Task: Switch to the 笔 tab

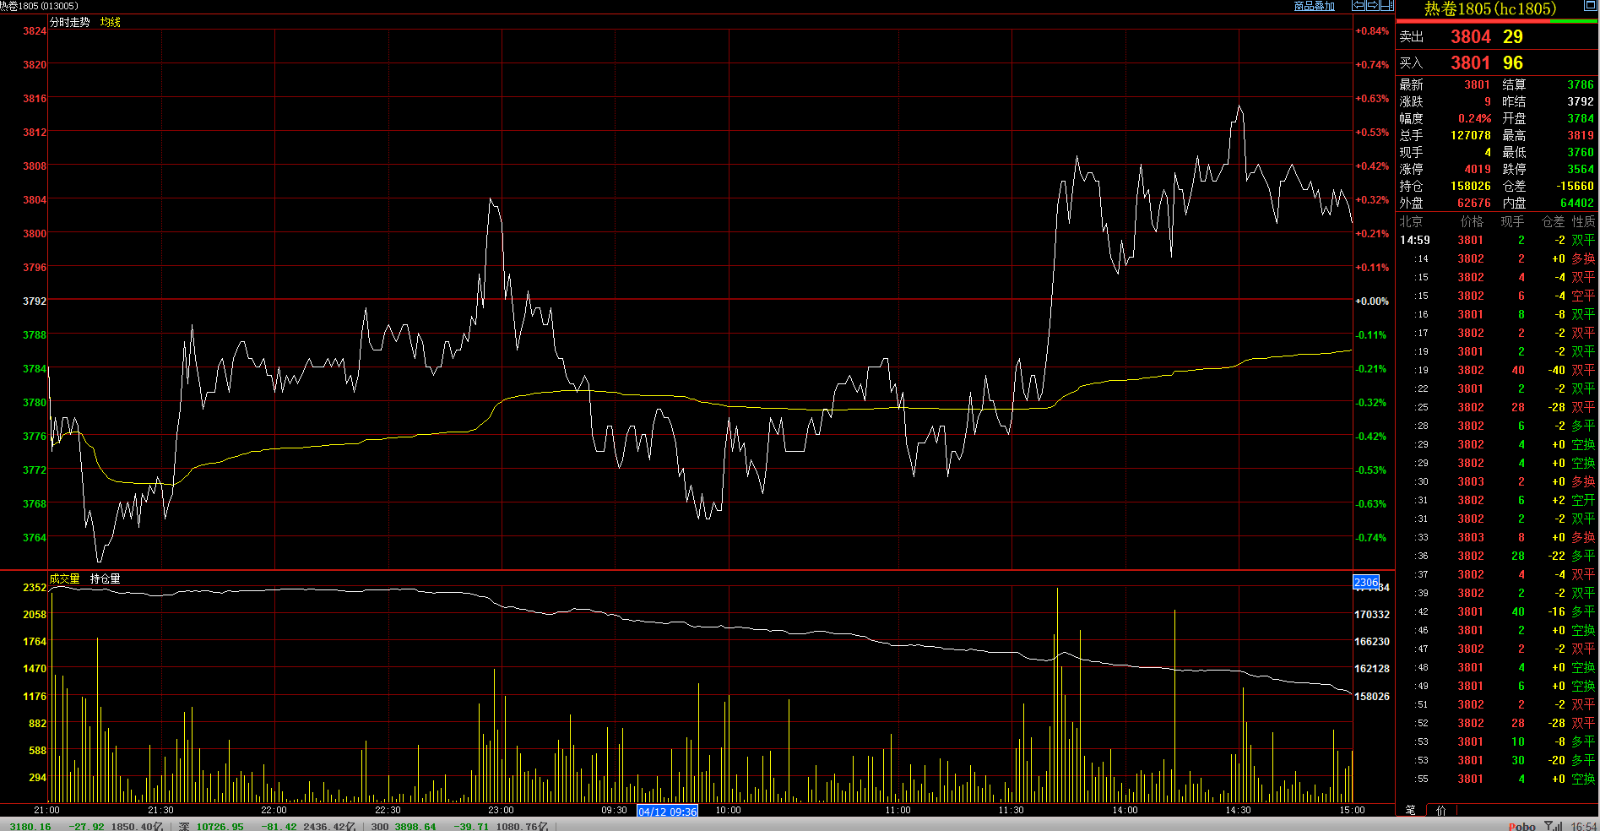Action: 1410,810
